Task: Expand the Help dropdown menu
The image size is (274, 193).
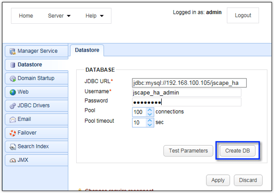Action: coord(95,16)
